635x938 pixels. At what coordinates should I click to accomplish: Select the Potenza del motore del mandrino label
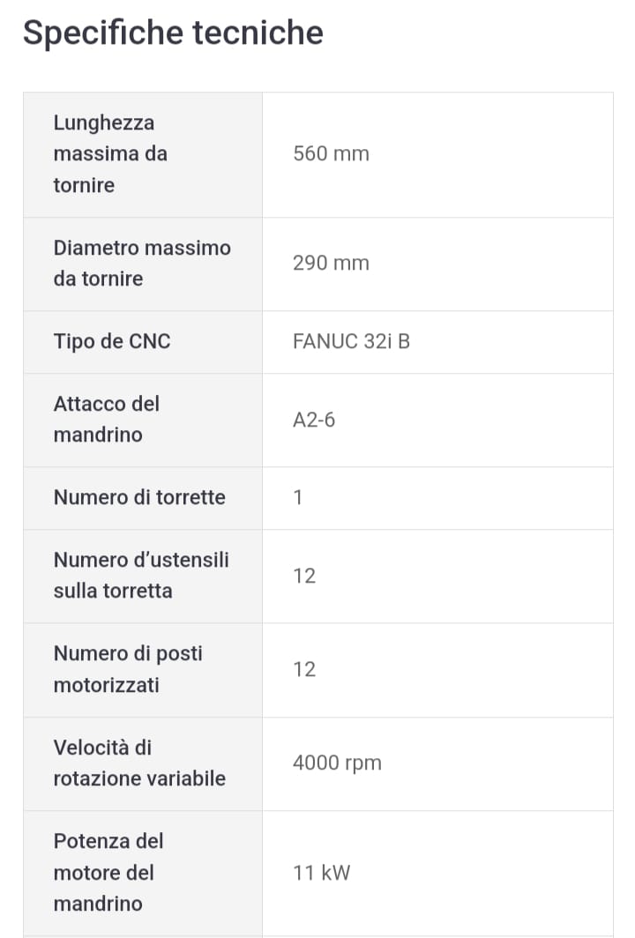pyautogui.click(x=108, y=872)
